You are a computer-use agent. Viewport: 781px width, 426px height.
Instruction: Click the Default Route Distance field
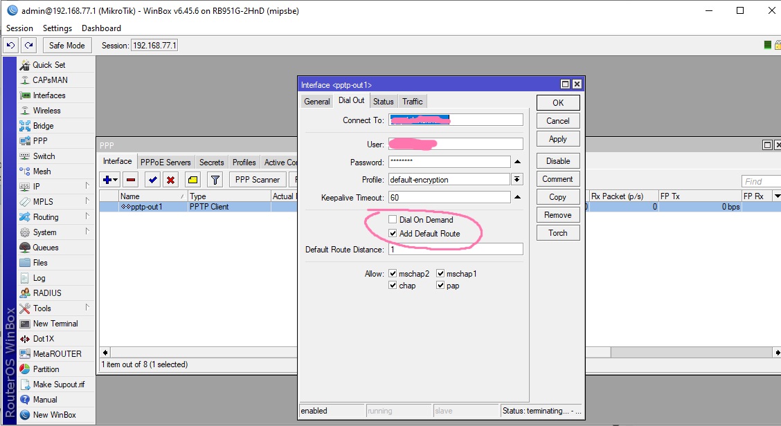pyautogui.click(x=456, y=250)
